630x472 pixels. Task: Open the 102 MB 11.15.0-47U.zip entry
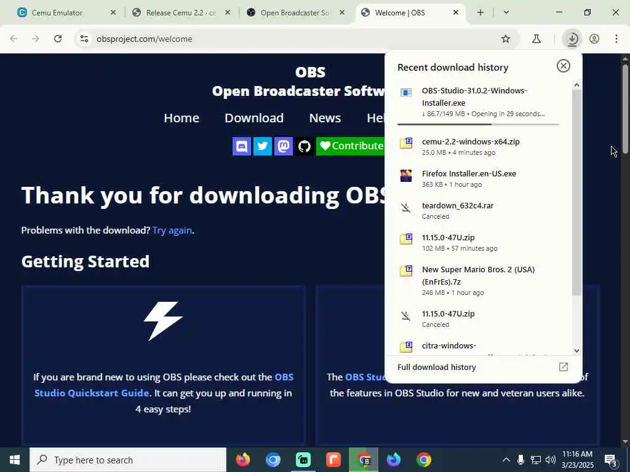pyautogui.click(x=478, y=242)
